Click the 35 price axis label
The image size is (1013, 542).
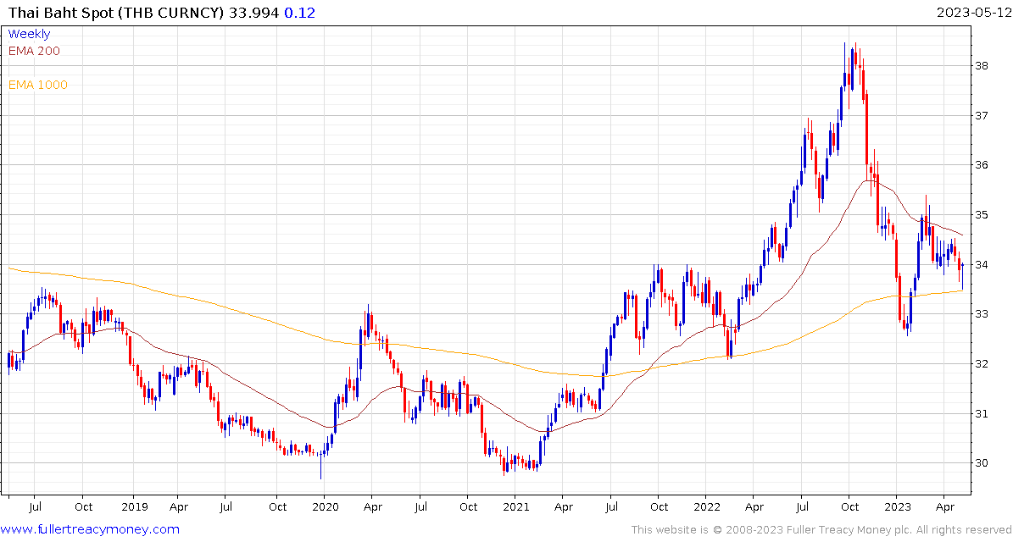pyautogui.click(x=982, y=215)
